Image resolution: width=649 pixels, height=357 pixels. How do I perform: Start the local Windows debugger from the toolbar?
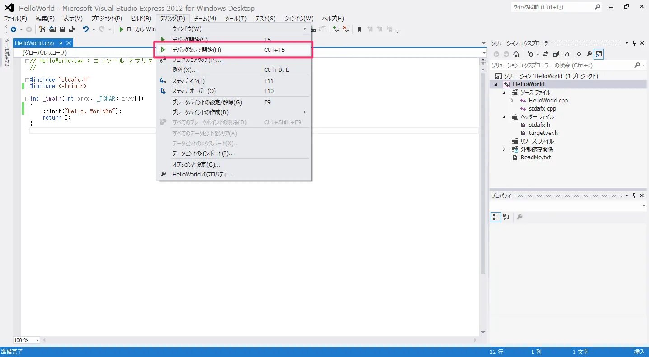[137, 29]
